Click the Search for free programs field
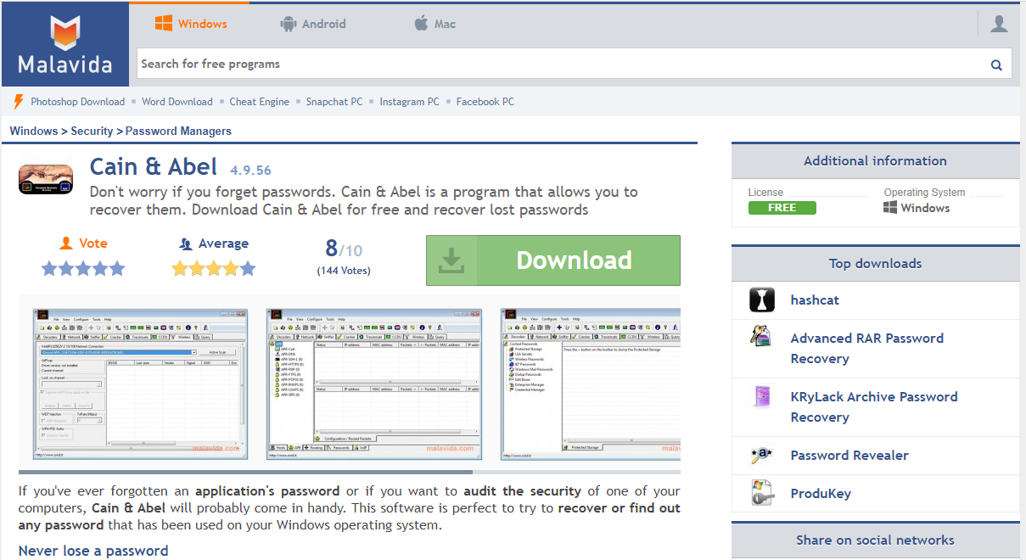Screen dimensions: 1026x560 (562, 64)
